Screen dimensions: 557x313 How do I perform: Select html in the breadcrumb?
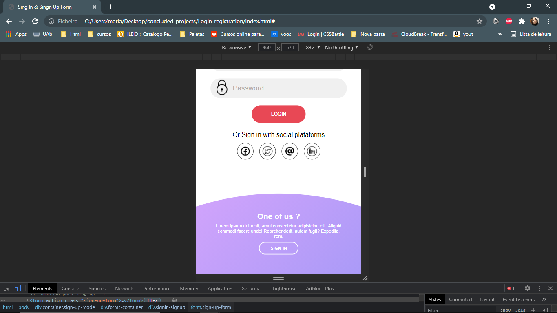click(x=8, y=307)
